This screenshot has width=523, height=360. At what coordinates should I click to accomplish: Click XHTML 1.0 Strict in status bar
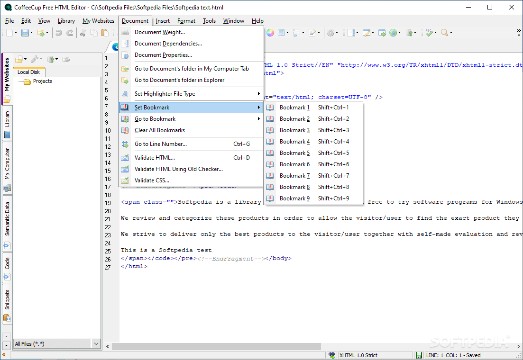point(358,355)
